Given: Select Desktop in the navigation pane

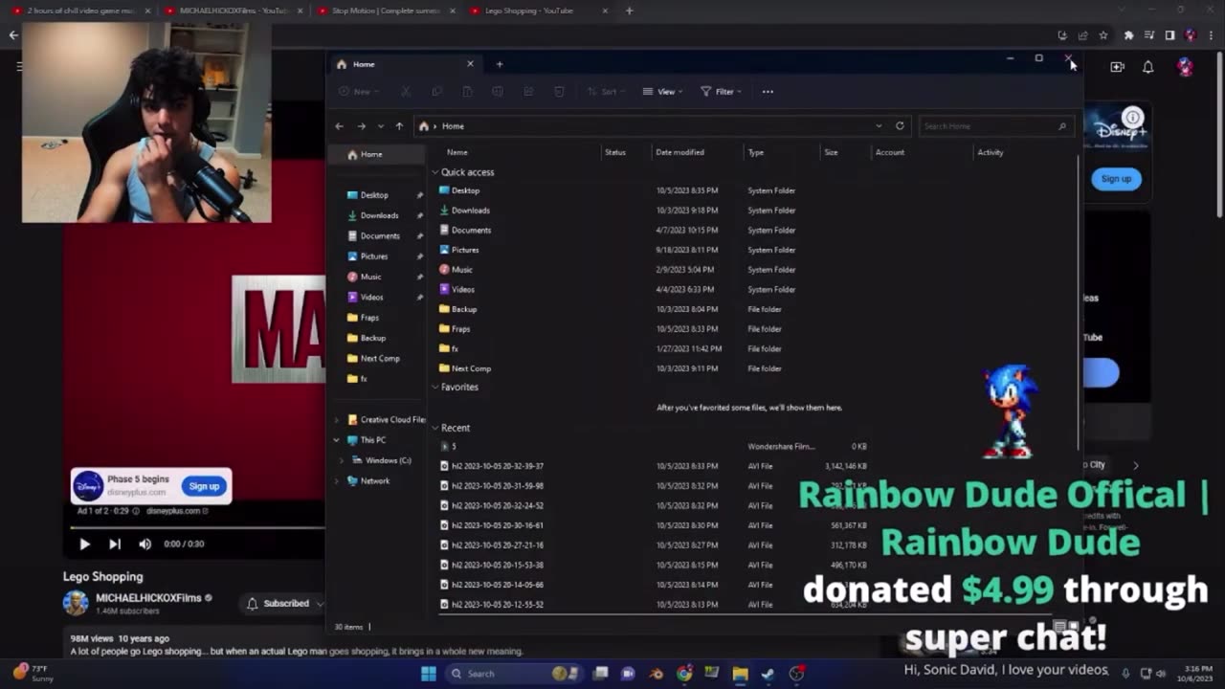Looking at the screenshot, I should [374, 195].
